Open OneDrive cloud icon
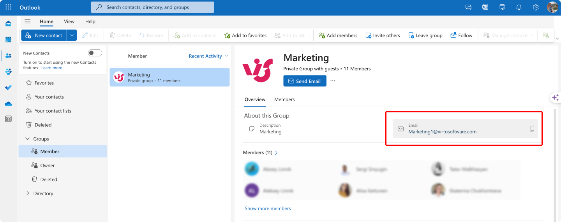Viewport: 561px width, 222px height. [8, 104]
